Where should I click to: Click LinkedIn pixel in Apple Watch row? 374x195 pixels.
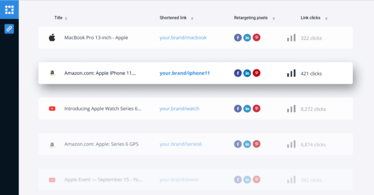(247, 109)
